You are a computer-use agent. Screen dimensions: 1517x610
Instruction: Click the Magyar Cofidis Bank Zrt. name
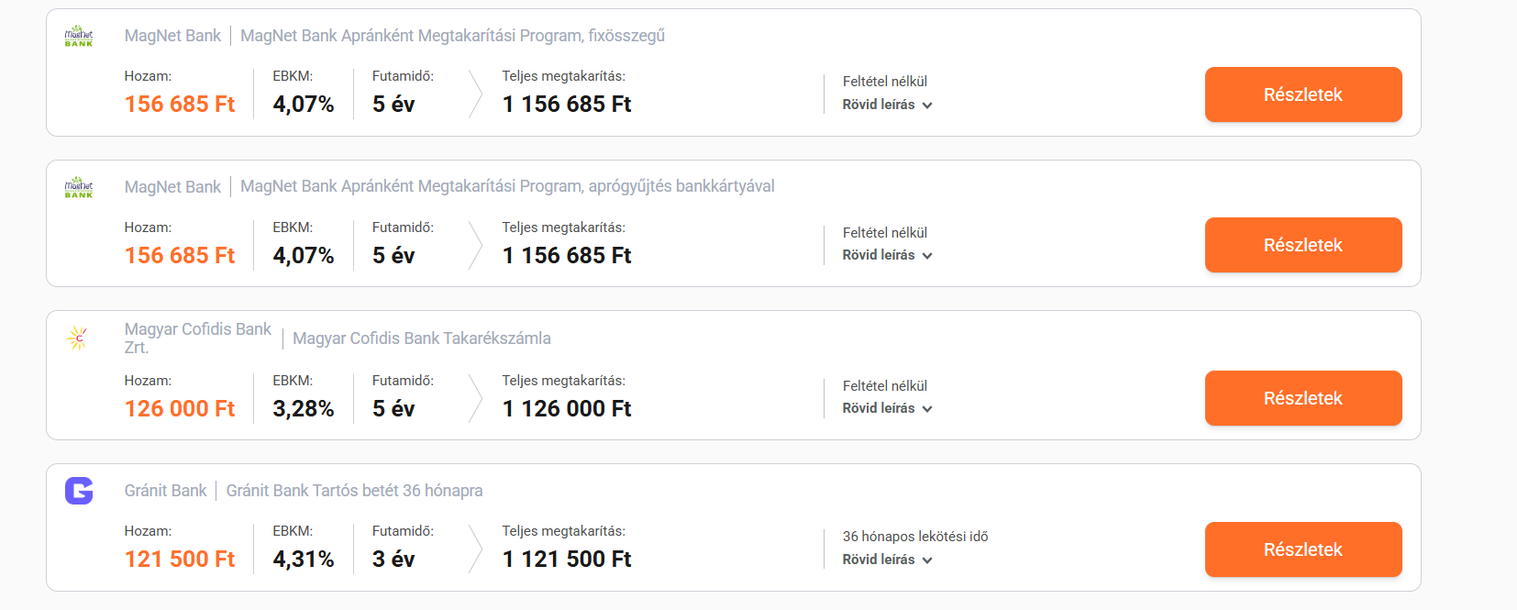coord(197,338)
